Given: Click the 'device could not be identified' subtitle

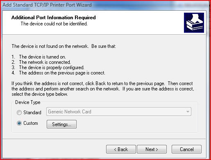Looking at the screenshot, I should coord(54,24).
